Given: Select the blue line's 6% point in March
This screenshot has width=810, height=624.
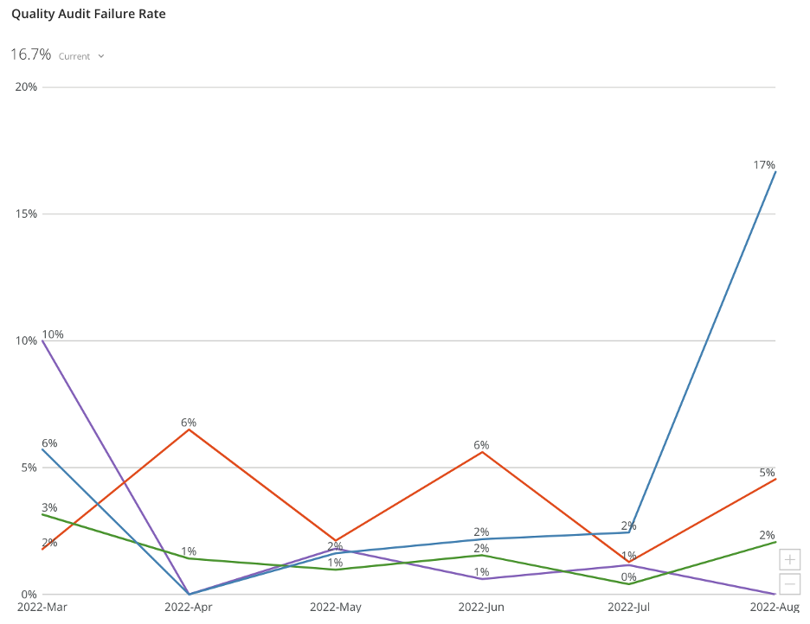Looking at the screenshot, I should 42,449.
